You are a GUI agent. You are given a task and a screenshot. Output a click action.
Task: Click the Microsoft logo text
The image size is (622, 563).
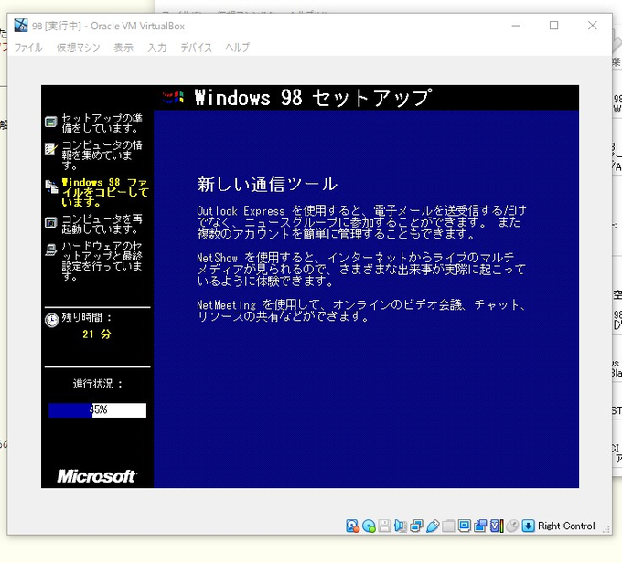[97, 476]
